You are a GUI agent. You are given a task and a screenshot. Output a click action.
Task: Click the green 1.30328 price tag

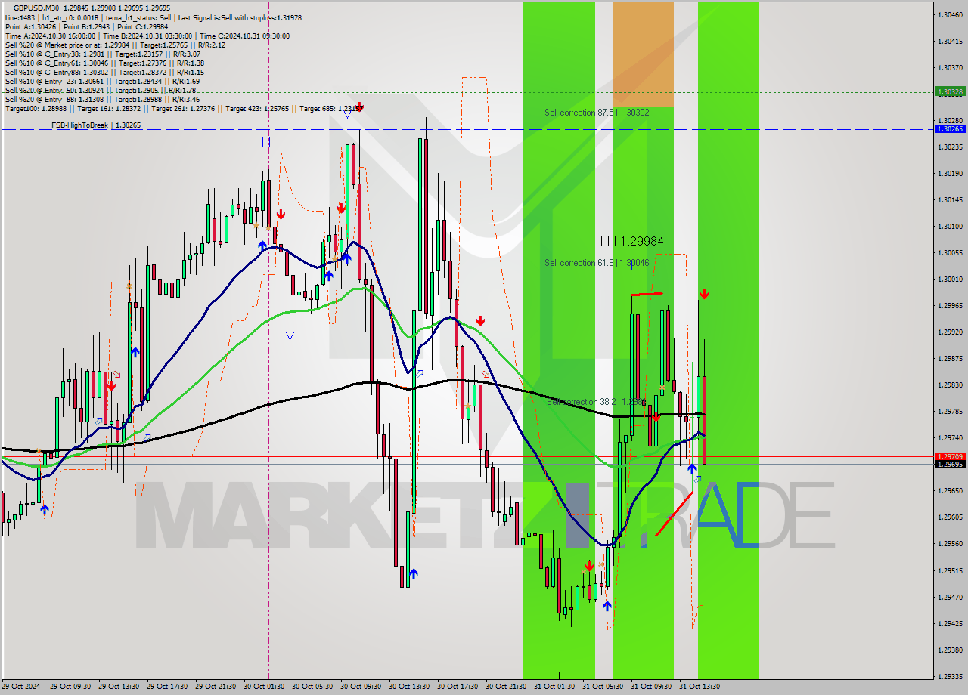950,91
